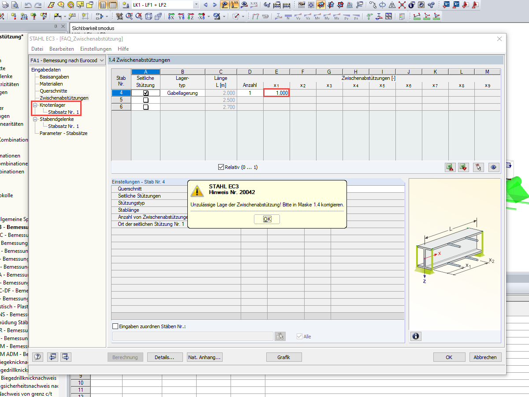
Task: Toggle the Alle checkbox
Action: [x=300, y=336]
